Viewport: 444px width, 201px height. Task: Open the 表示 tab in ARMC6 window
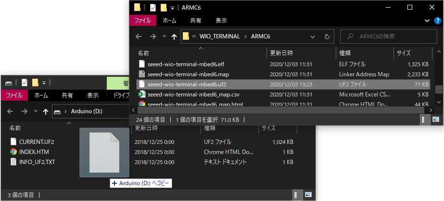221,21
